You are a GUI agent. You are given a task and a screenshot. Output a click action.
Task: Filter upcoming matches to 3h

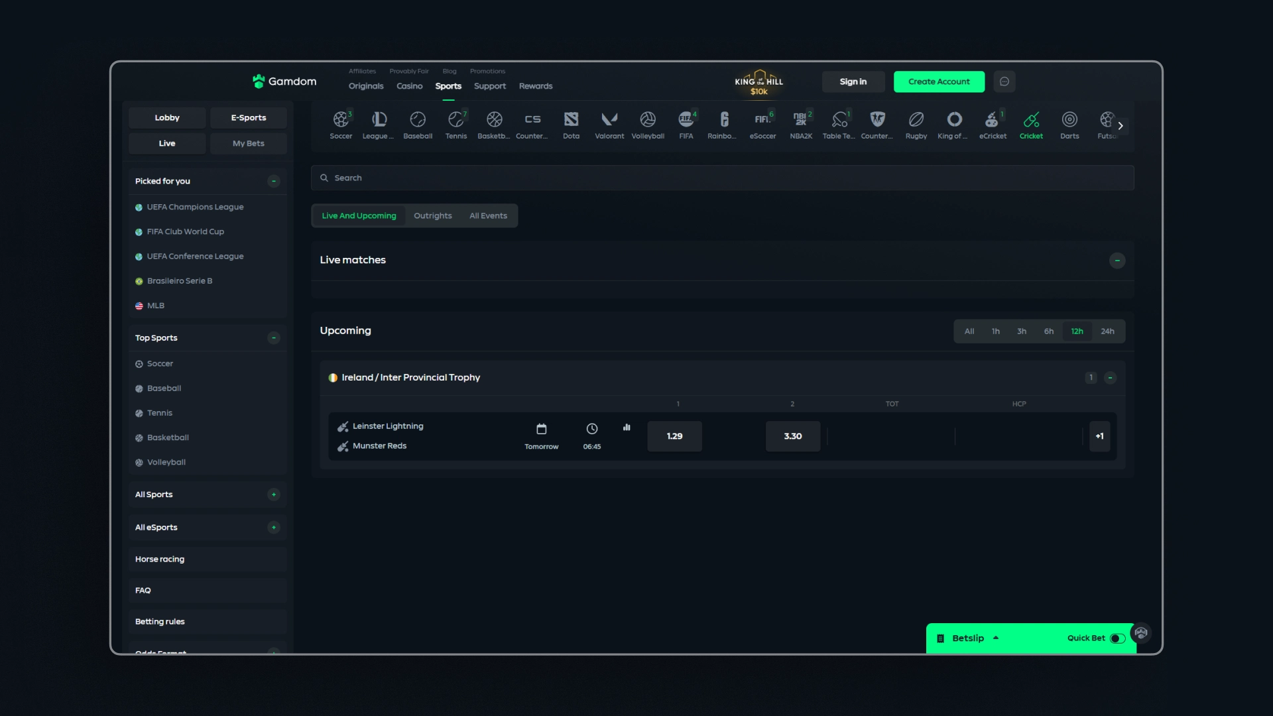[x=1022, y=331]
